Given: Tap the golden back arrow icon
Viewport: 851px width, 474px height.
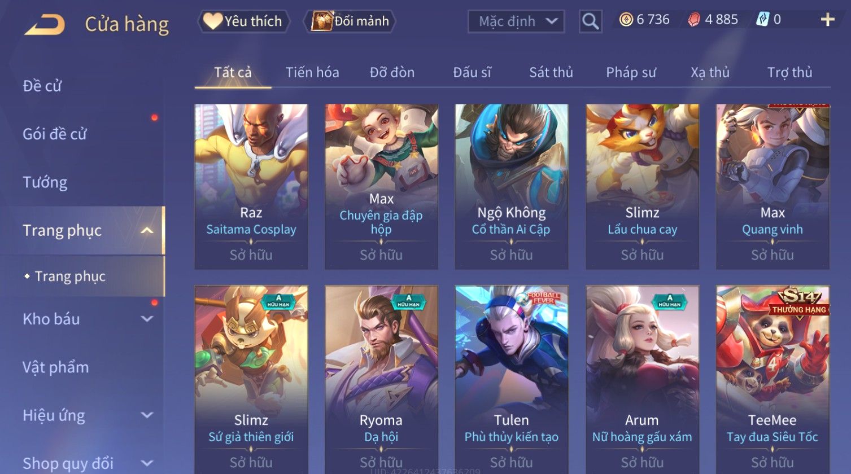Looking at the screenshot, I should pyautogui.click(x=45, y=24).
